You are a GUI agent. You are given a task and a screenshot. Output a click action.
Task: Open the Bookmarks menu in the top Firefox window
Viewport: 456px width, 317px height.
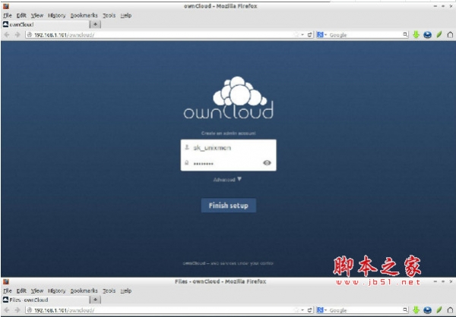(x=84, y=15)
